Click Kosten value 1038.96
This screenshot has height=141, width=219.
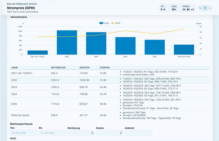click(x=84, y=80)
